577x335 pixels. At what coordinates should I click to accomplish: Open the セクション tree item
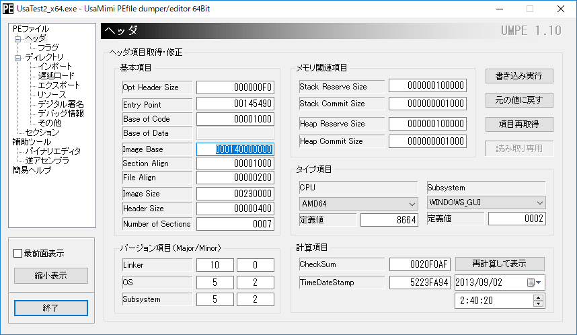pos(42,133)
